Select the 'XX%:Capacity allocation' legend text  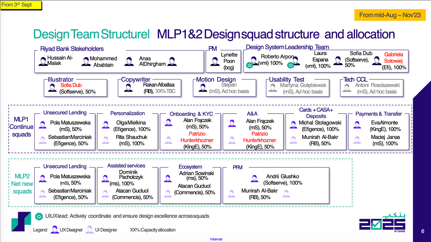[x=153, y=230]
